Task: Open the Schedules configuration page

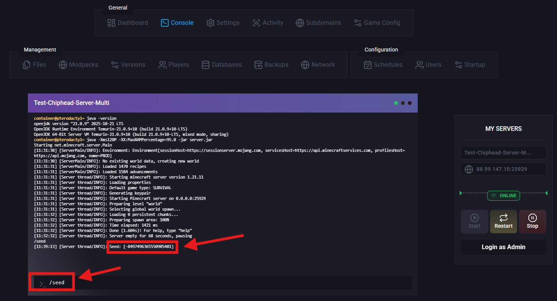Action: tap(383, 65)
